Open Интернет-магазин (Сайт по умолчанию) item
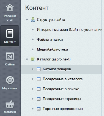104x116 pixels. pyautogui.click(x=69, y=30)
